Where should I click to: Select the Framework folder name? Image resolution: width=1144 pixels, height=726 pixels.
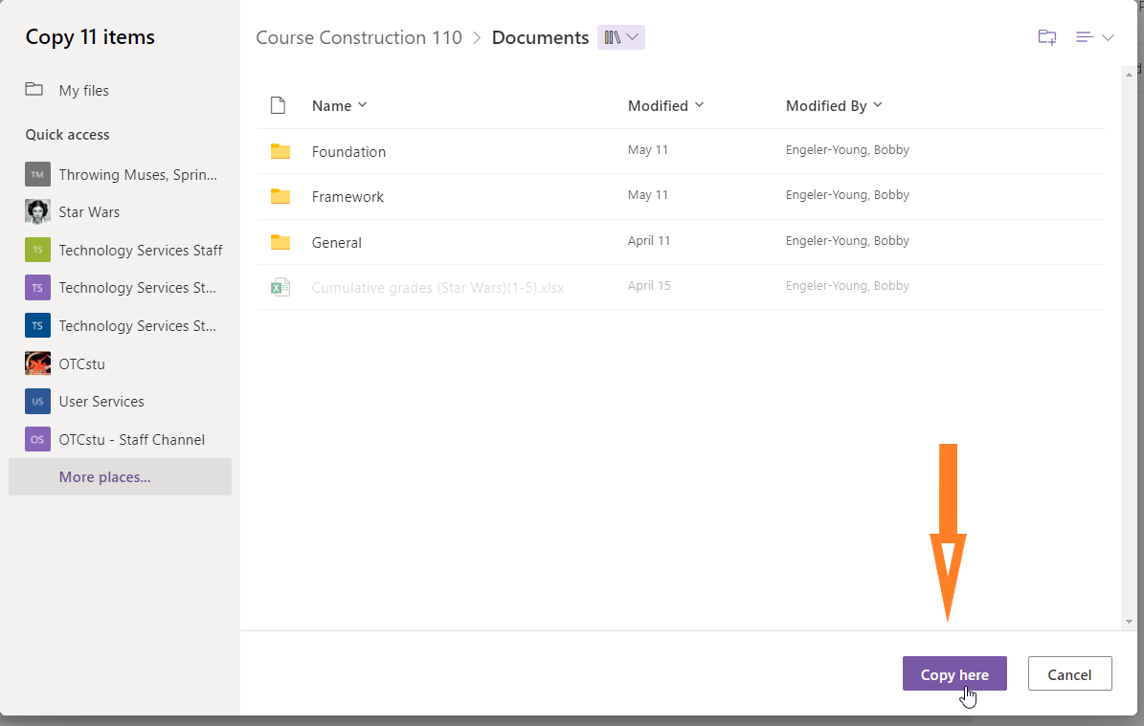(x=348, y=197)
